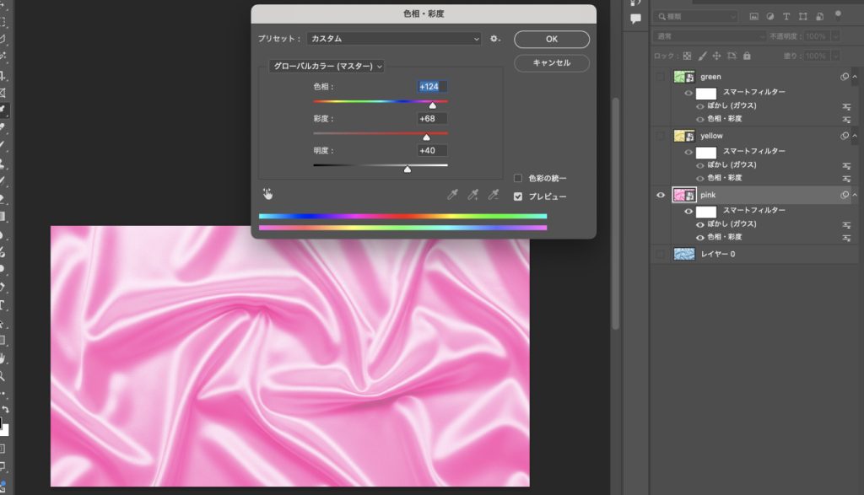Hide the pink layer using its eye icon

(x=661, y=195)
